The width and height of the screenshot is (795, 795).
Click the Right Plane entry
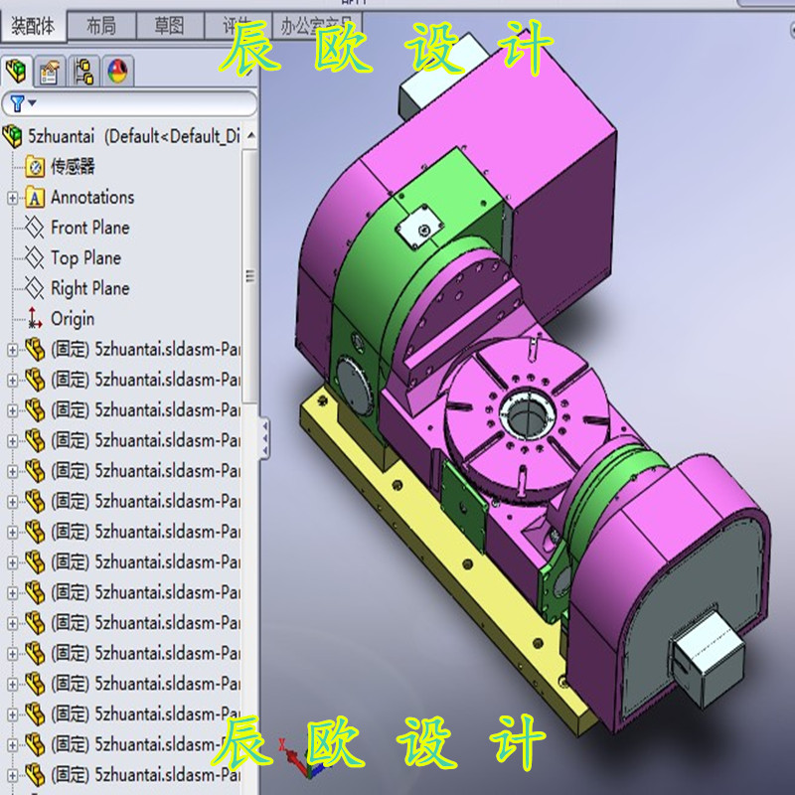click(x=88, y=288)
